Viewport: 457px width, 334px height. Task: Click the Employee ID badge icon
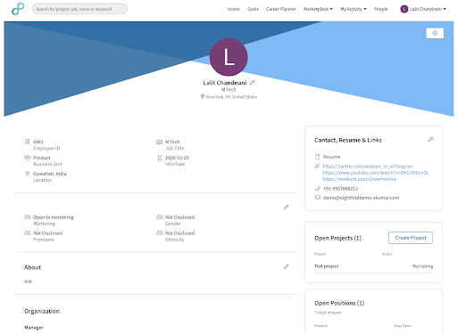click(28, 142)
